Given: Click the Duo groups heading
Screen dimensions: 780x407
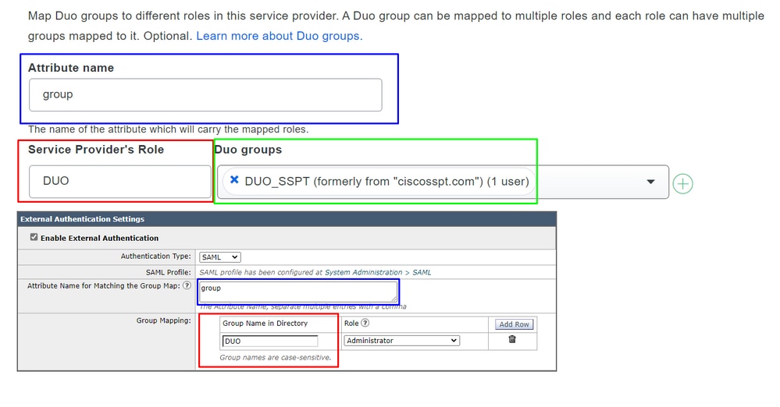Looking at the screenshot, I should point(248,150).
